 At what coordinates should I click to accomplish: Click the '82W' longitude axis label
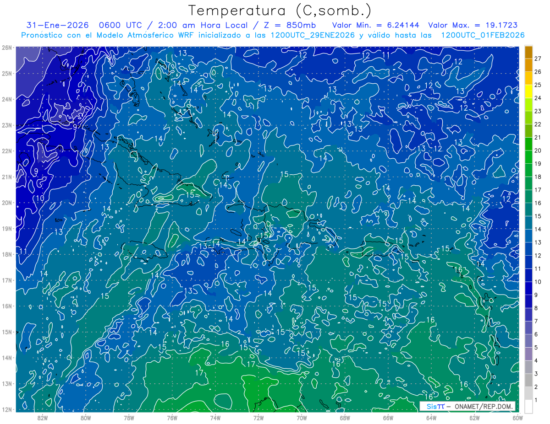click(43, 418)
